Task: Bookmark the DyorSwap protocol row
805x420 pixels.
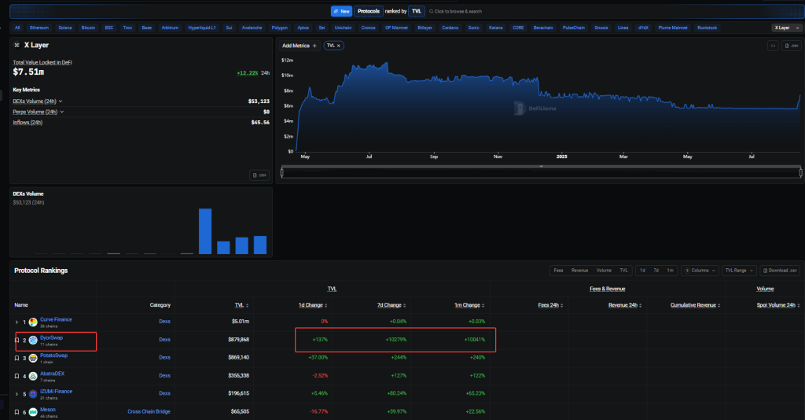Action: coord(17,340)
